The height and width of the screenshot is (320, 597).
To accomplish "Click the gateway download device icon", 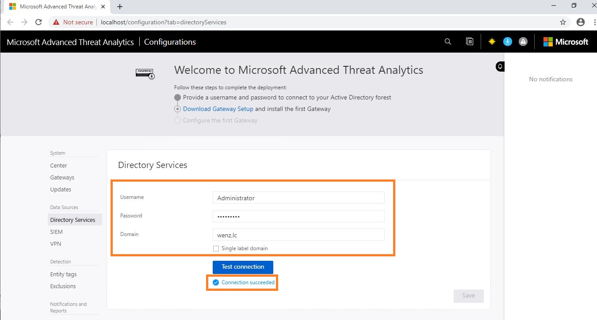I will pyautogui.click(x=145, y=73).
